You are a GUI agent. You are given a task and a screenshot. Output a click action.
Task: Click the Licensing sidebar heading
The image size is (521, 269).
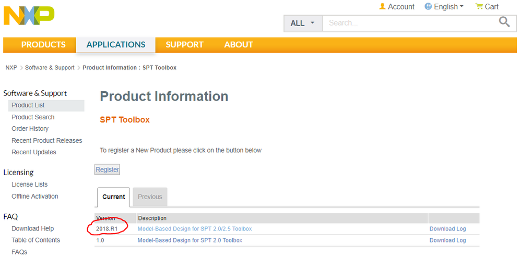18,173
